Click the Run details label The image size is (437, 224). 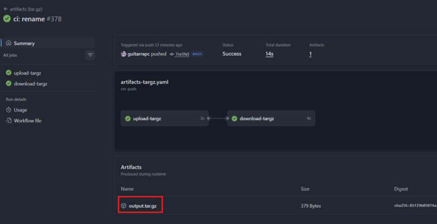tap(16, 99)
